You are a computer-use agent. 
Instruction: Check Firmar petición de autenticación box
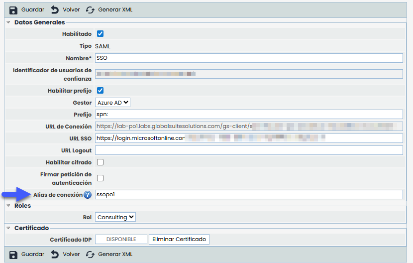100,178
